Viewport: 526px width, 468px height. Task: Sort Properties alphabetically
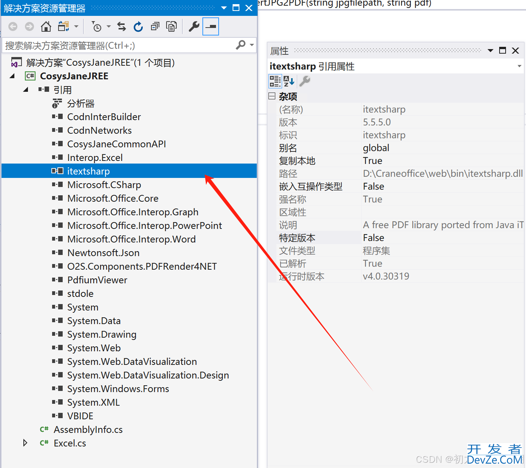click(289, 81)
